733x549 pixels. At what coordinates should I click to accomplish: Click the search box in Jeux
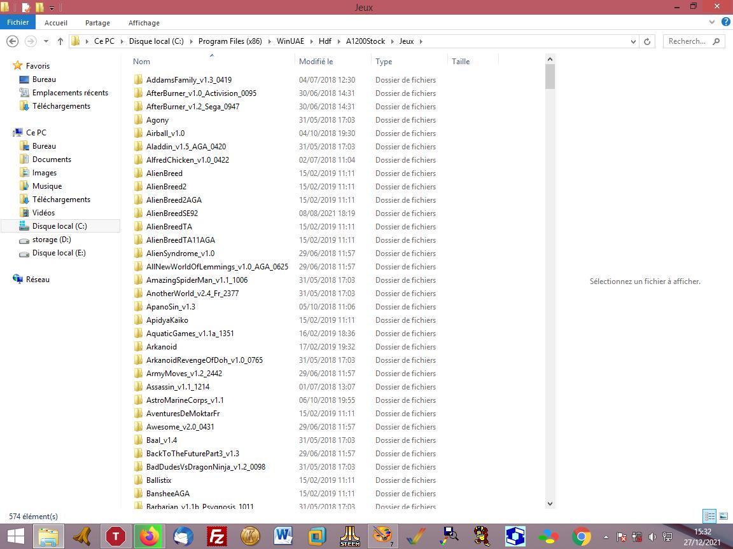[694, 41]
